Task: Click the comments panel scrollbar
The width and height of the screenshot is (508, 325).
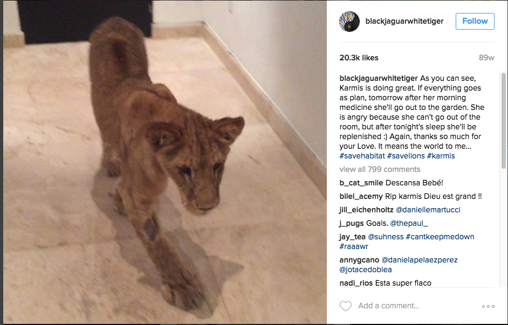Action: point(504,120)
